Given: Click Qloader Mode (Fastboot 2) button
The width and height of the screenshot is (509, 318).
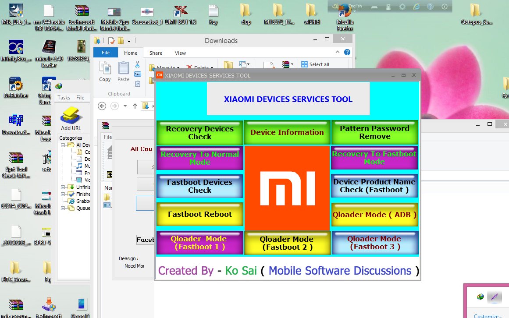Looking at the screenshot, I should pyautogui.click(x=287, y=243).
